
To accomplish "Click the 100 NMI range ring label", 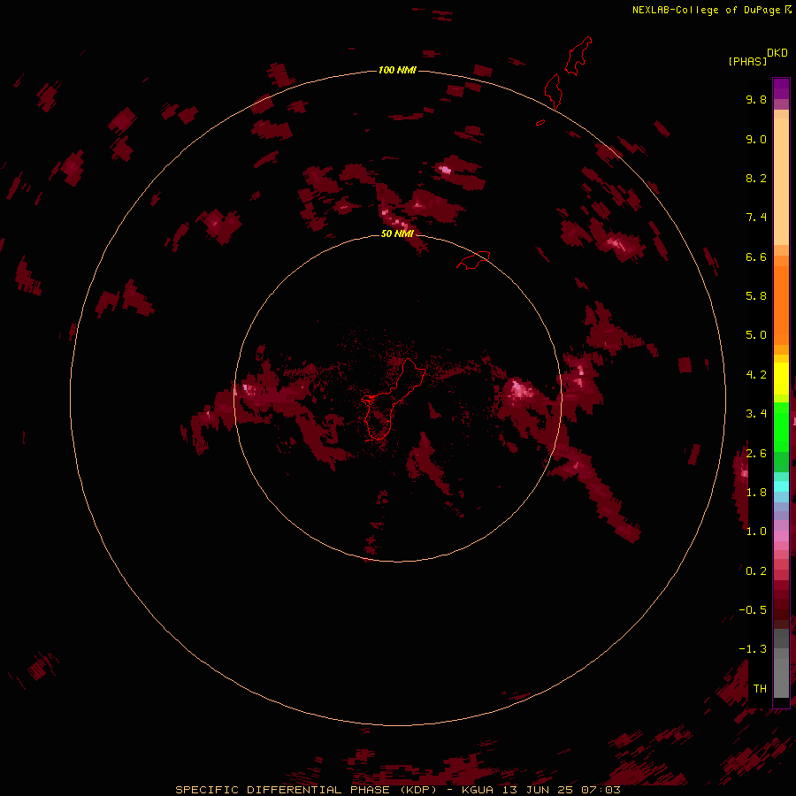I will tap(397, 70).
